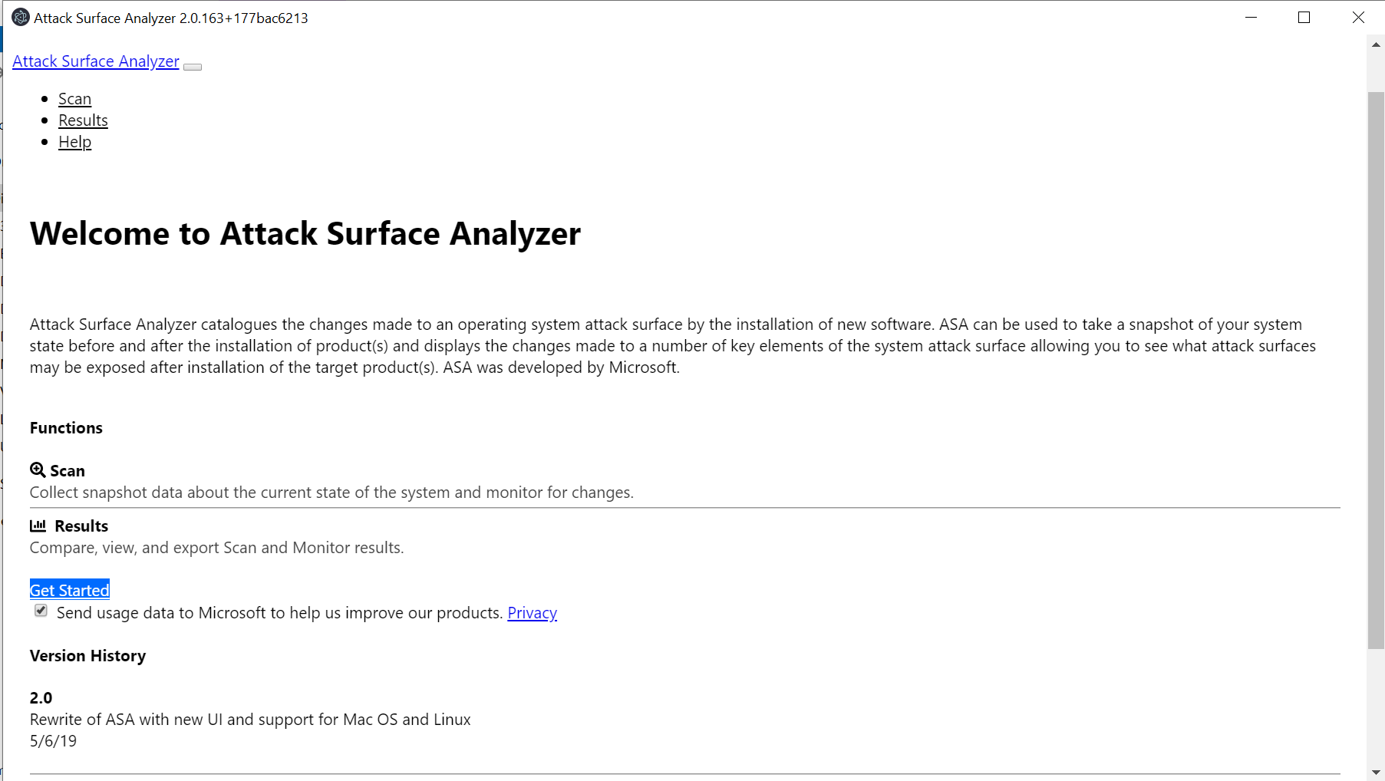
Task: Click the maximize window icon
Action: point(1304,17)
